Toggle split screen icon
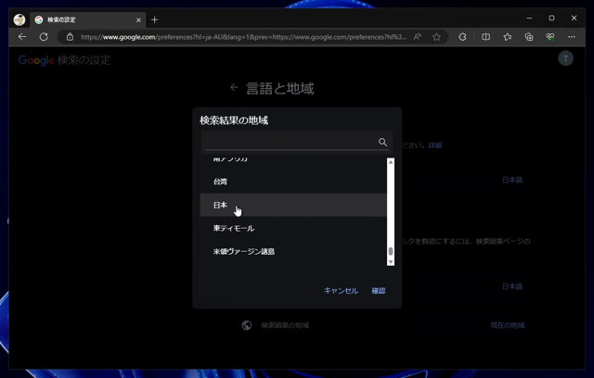 coord(485,37)
